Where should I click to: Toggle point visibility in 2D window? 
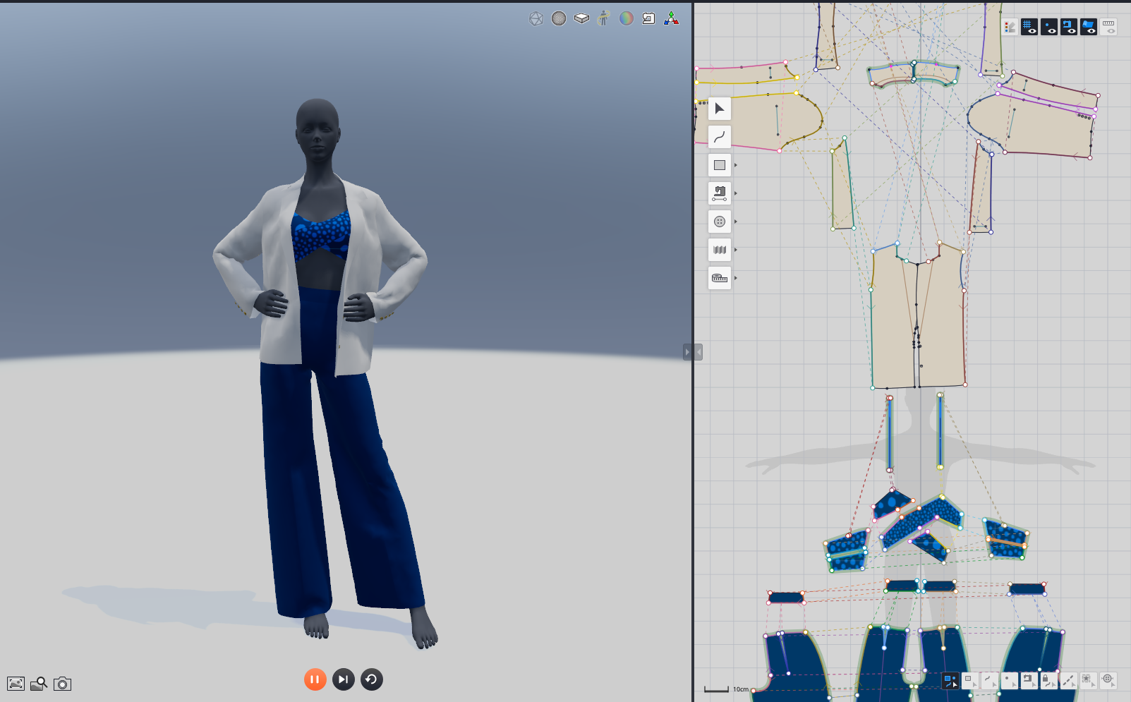1049,28
